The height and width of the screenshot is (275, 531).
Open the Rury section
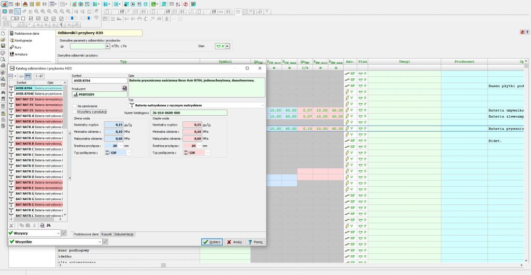point(18,47)
